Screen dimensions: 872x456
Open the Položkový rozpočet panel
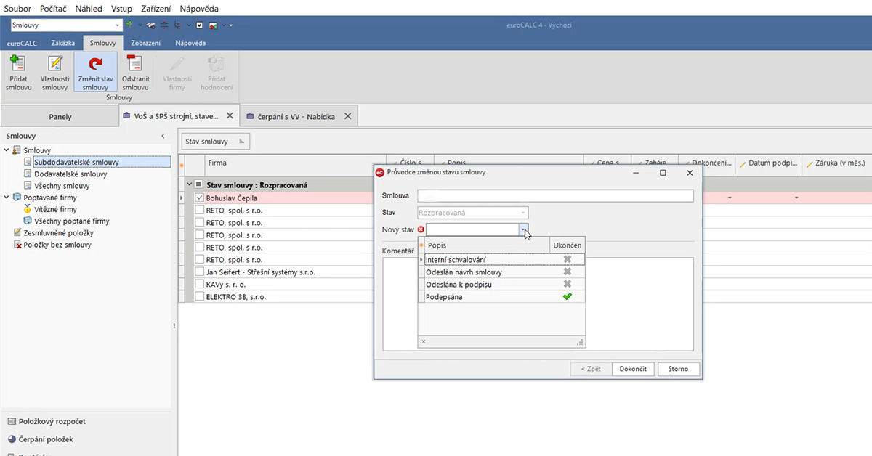52,421
